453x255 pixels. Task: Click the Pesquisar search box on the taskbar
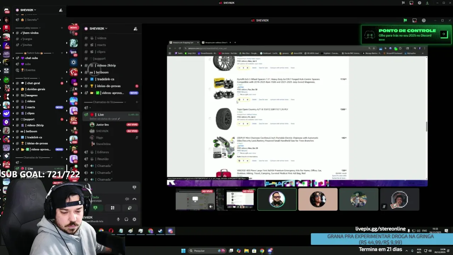pos(207,251)
